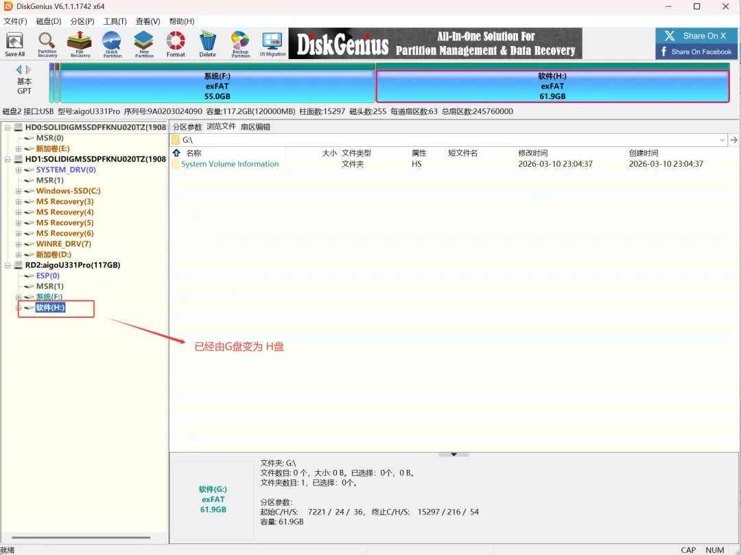Switch to 分区参数 tab
Screen dimensions: 741x555
[x=187, y=127]
